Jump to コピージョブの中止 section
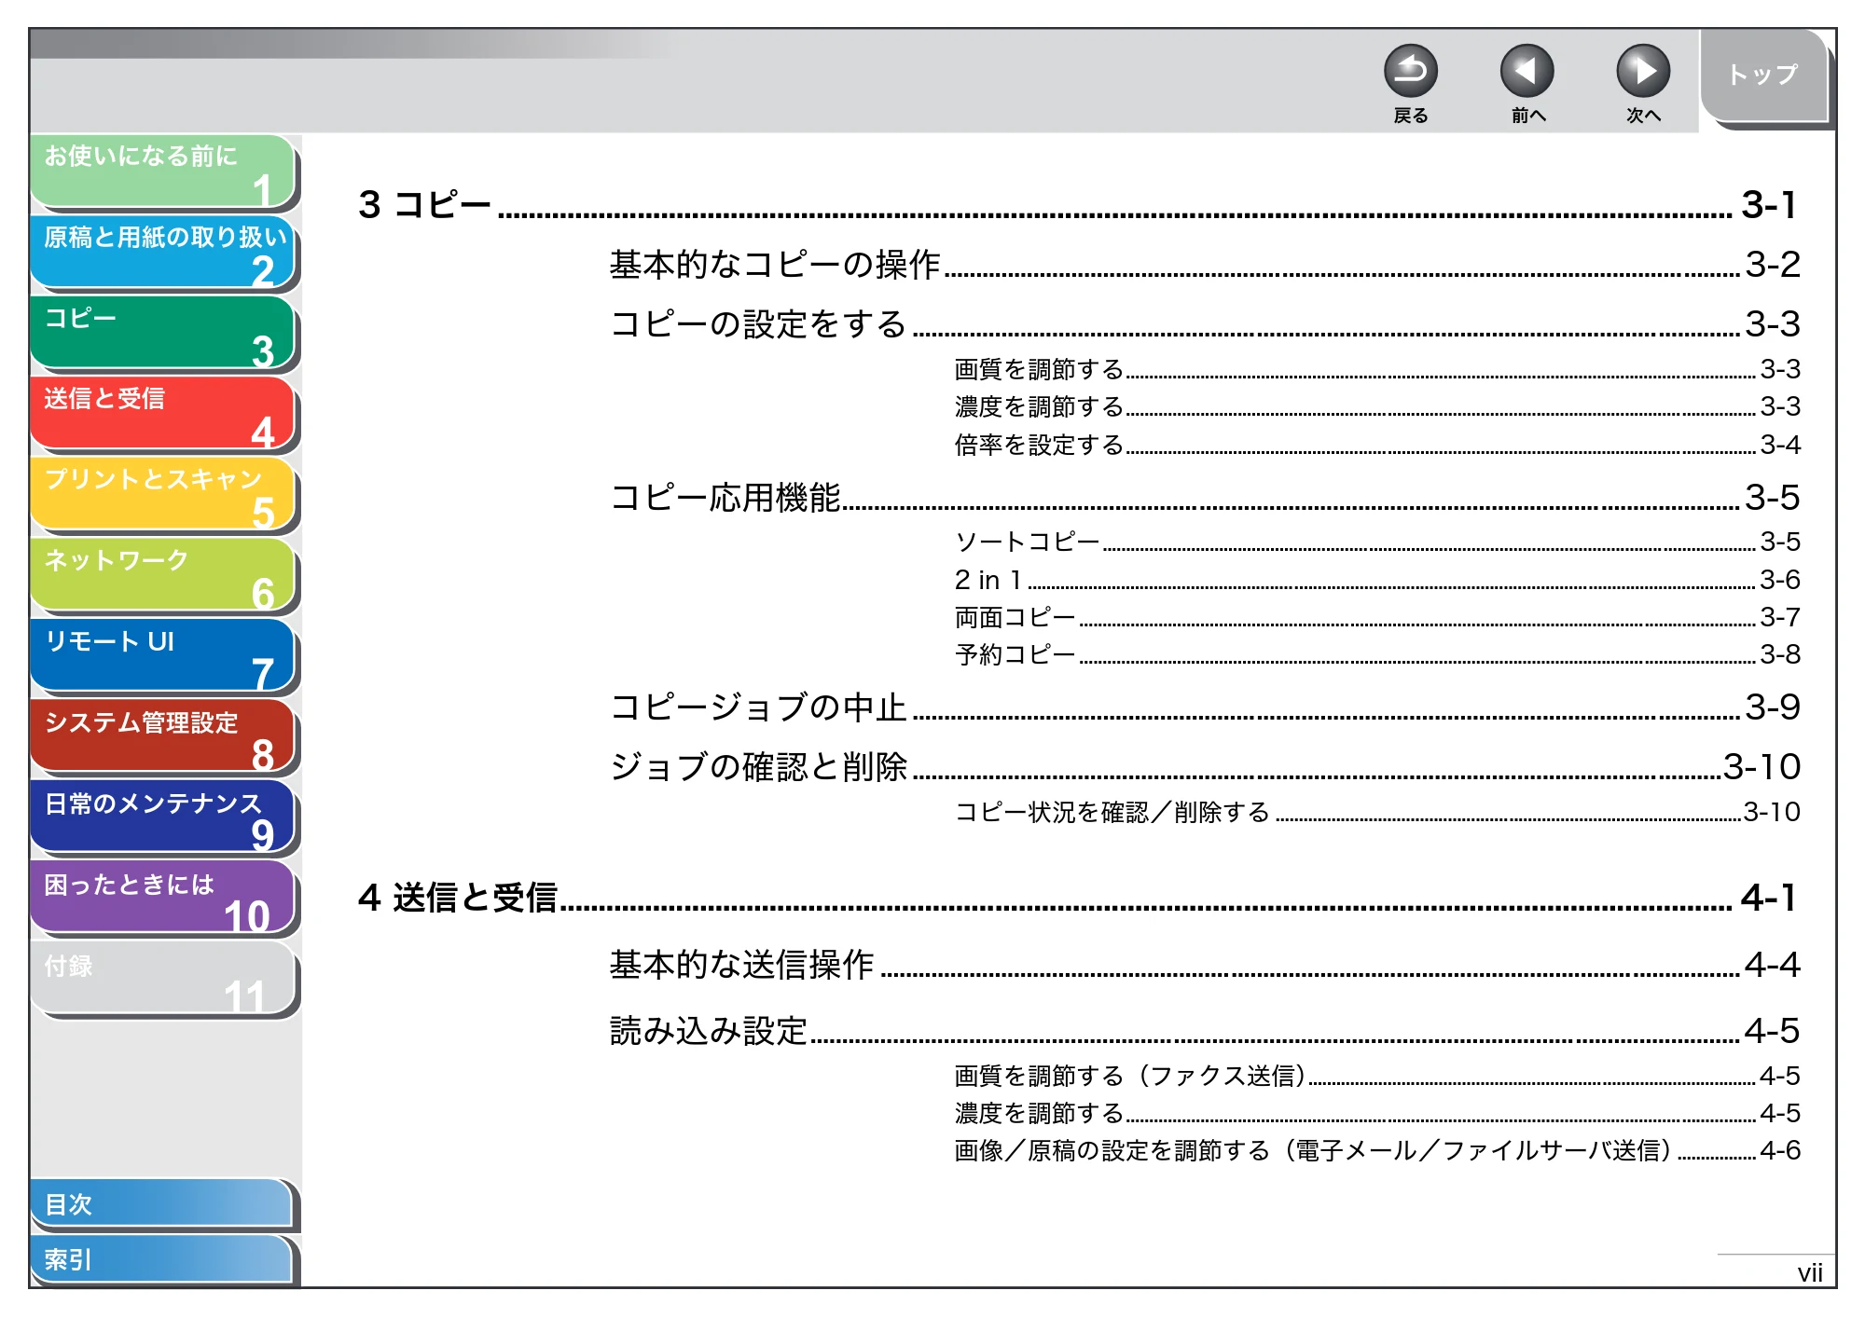The width and height of the screenshot is (1865, 1318). tap(1205, 707)
